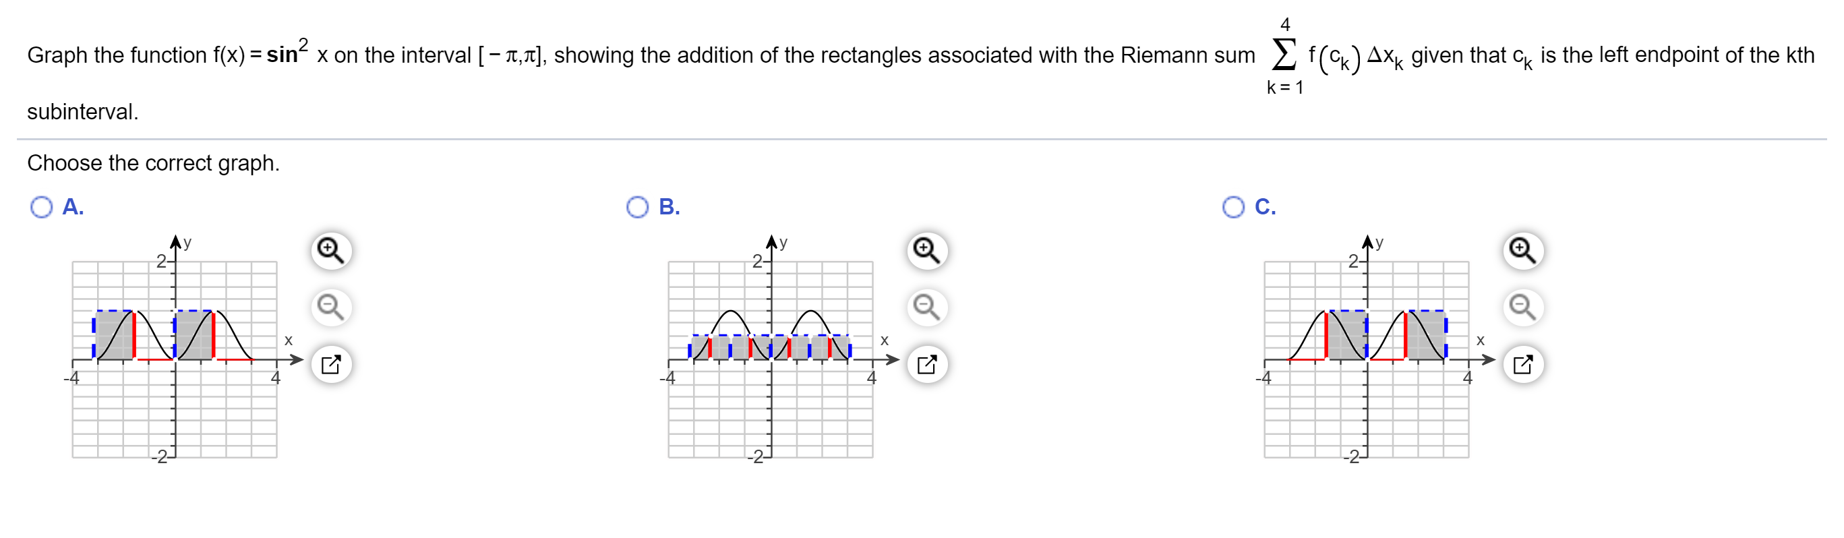
Task: Open graph B in a larger view
Action: [x=927, y=366]
